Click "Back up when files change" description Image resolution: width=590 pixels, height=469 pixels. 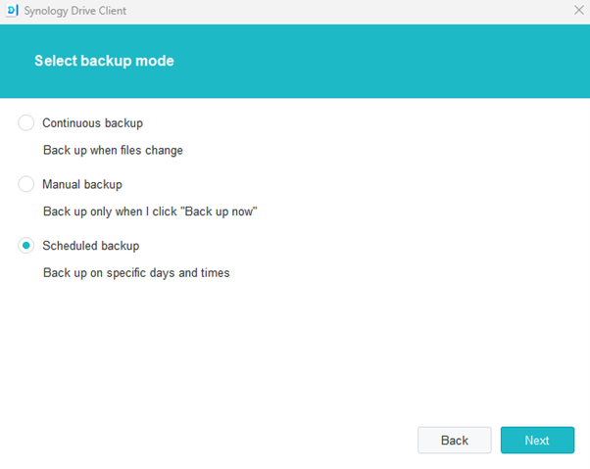pyautogui.click(x=113, y=151)
